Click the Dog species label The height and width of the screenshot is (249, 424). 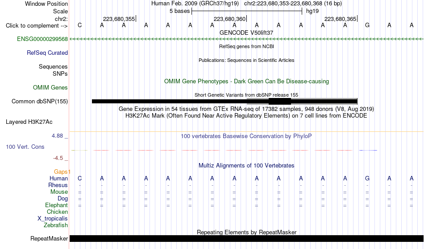click(x=62, y=199)
